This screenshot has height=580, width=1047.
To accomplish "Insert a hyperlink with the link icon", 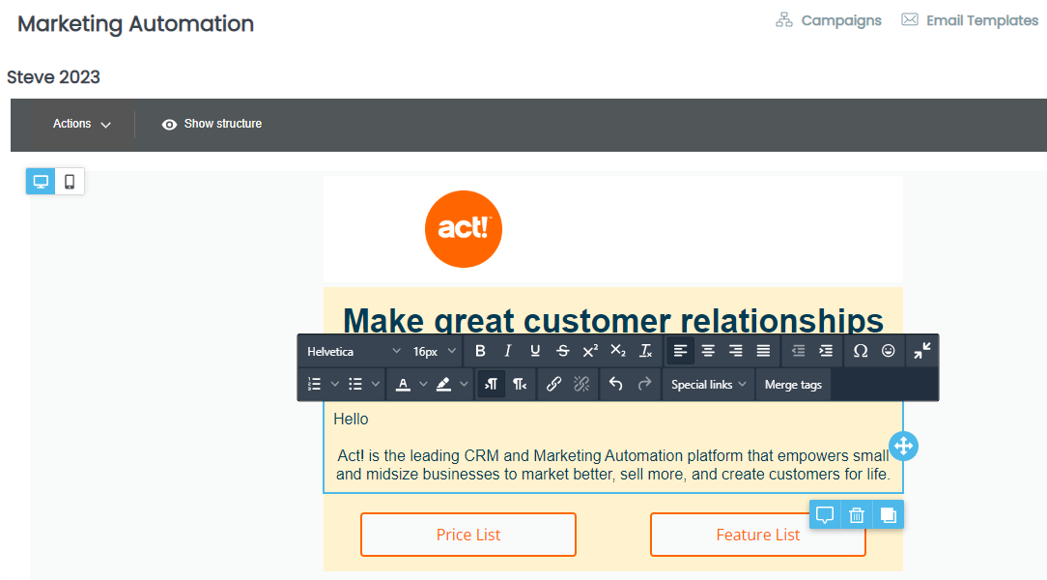I will coord(553,384).
